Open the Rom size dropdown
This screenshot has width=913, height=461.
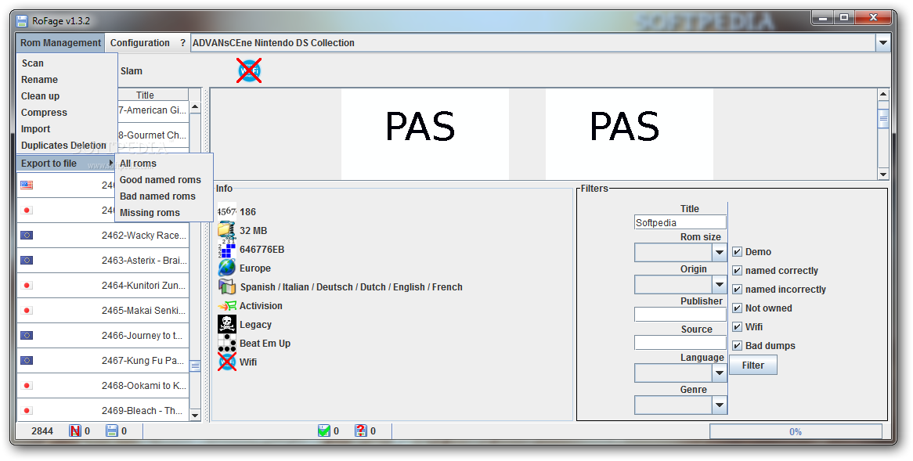click(x=719, y=253)
